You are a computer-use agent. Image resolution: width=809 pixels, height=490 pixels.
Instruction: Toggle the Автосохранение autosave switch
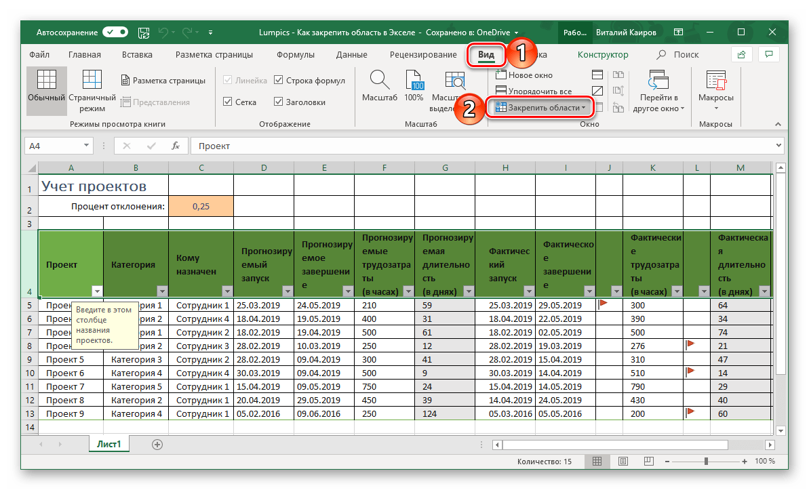[x=115, y=32]
